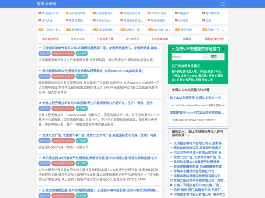The height and width of the screenshot is (198, 265).
Task: Open the 360官网 quick link
Action: 162,30
